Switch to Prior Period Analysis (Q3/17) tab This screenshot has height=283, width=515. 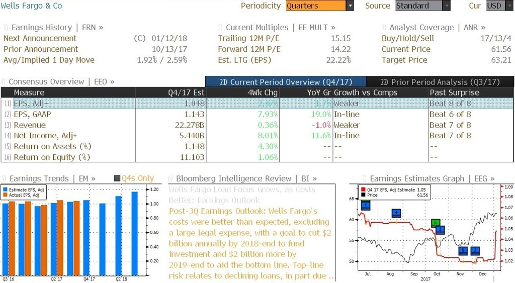440,82
